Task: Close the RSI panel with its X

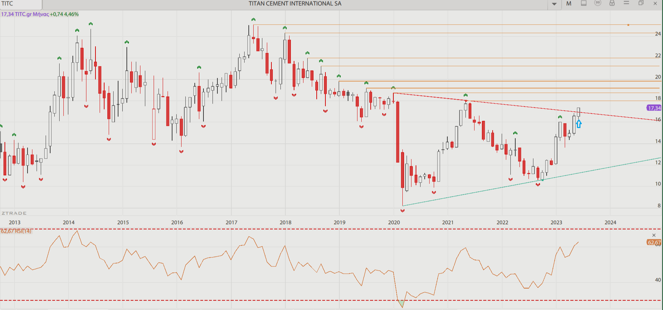Action: point(654,236)
